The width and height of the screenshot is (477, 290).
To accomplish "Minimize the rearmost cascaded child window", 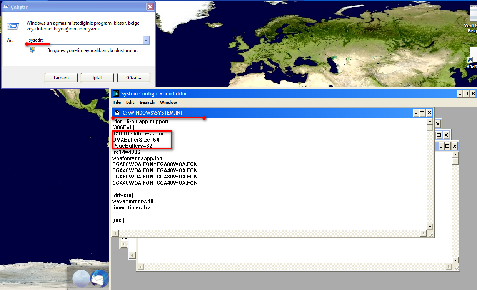I will 441,146.
